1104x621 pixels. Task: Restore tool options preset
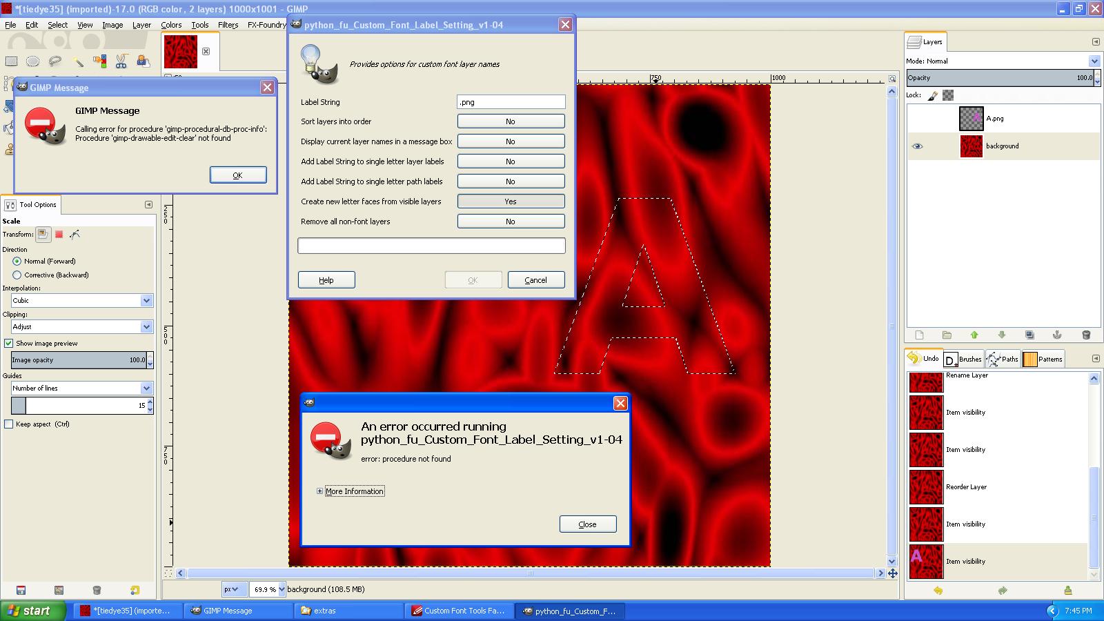pos(59,590)
